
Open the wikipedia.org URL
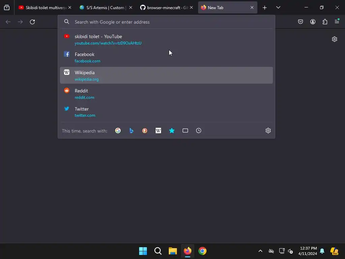click(87, 79)
